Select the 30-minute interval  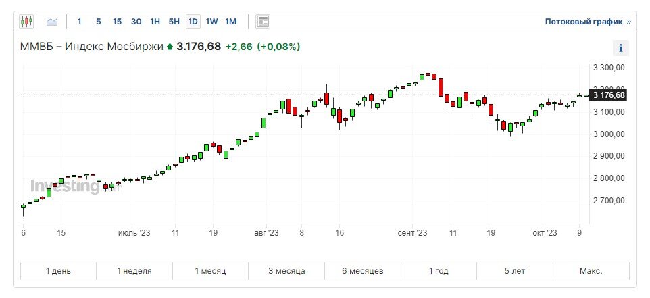click(136, 22)
